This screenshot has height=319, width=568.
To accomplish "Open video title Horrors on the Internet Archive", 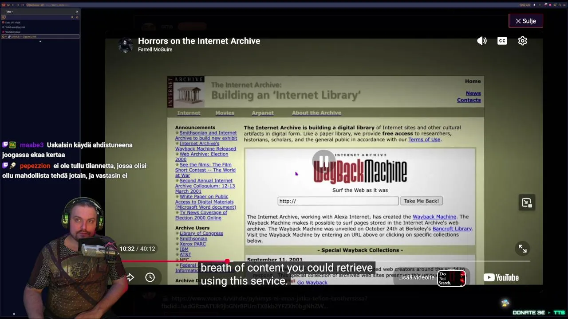I will click(x=199, y=41).
